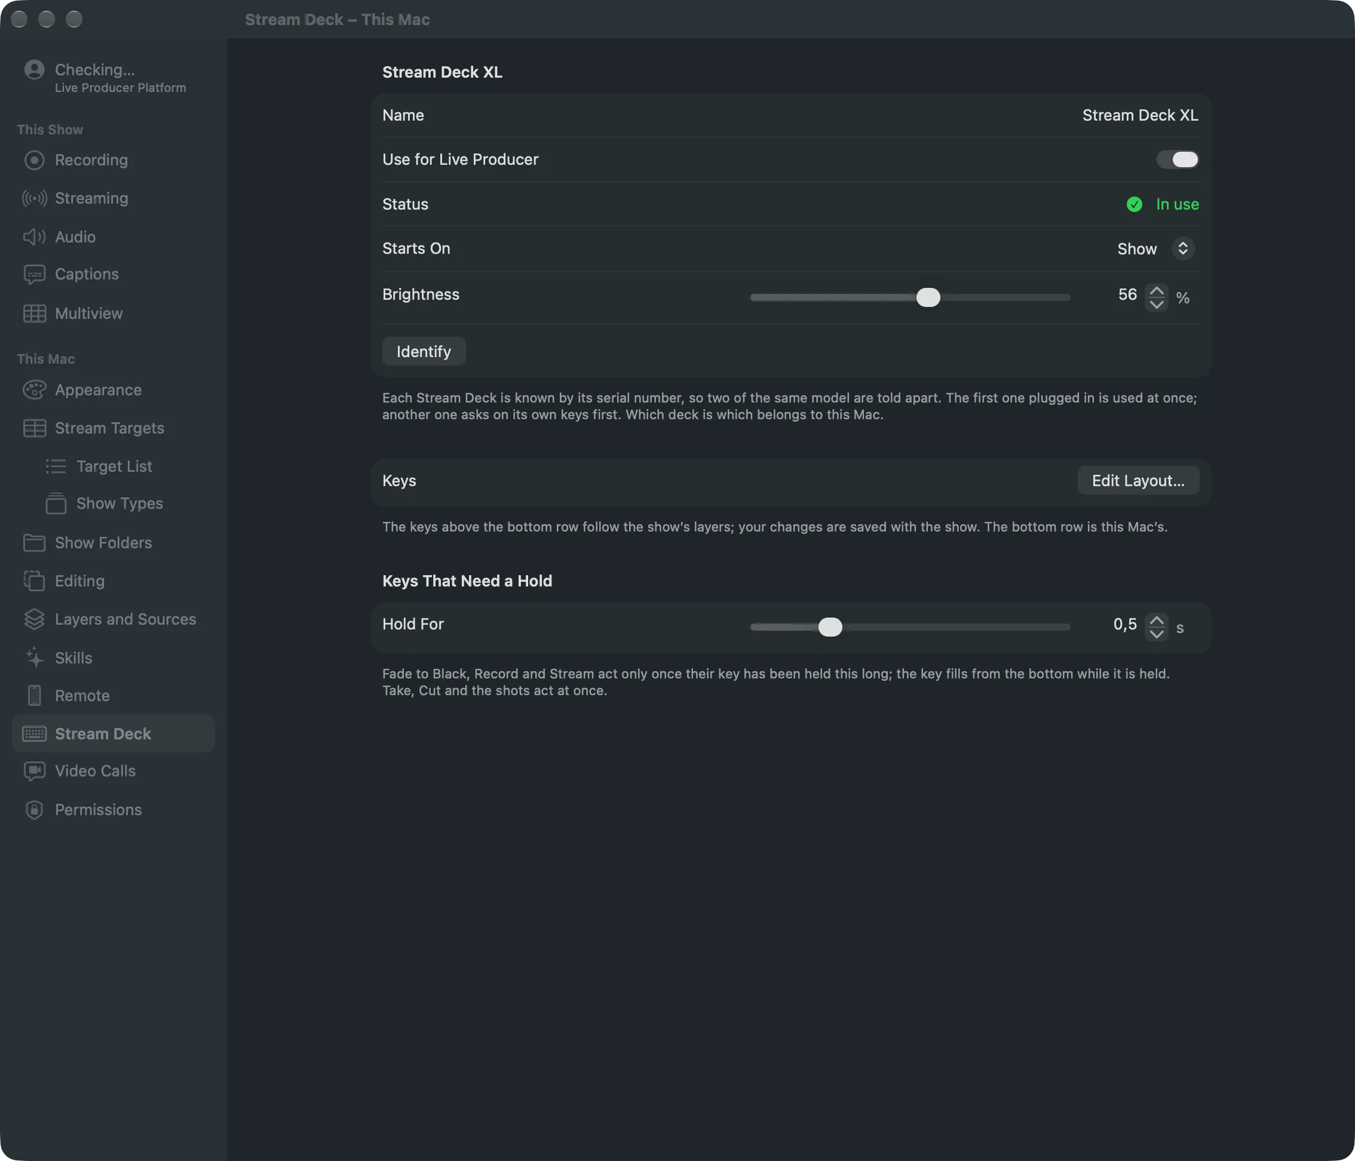The image size is (1355, 1161).
Task: Select the Appearance palette icon
Action: [34, 389]
